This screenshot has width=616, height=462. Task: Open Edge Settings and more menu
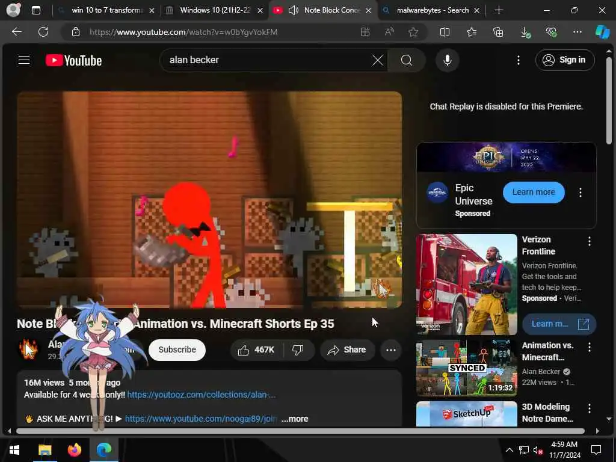click(x=577, y=32)
